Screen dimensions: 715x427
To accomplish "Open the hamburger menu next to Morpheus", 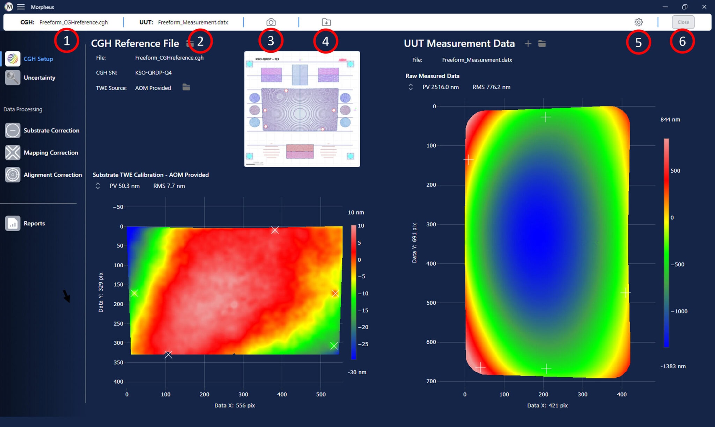I will 21,7.
